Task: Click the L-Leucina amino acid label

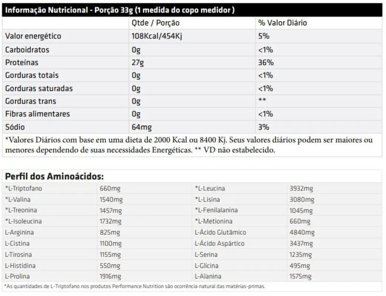Action: click(x=210, y=188)
